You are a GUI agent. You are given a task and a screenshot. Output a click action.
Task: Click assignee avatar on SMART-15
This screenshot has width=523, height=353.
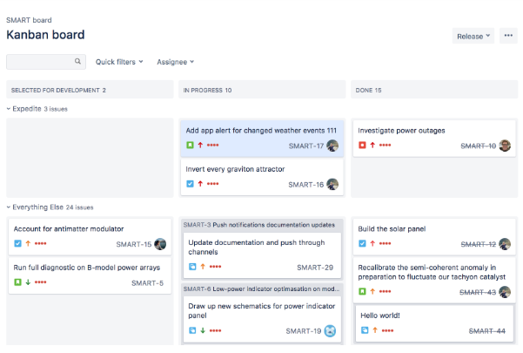[160, 244]
